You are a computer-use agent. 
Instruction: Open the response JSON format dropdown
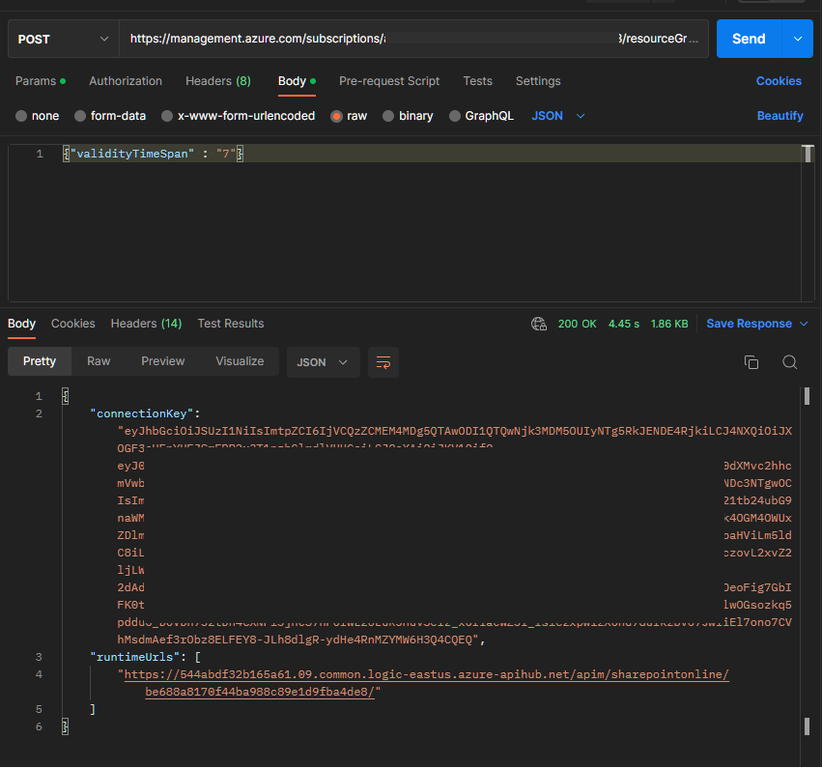coord(323,362)
